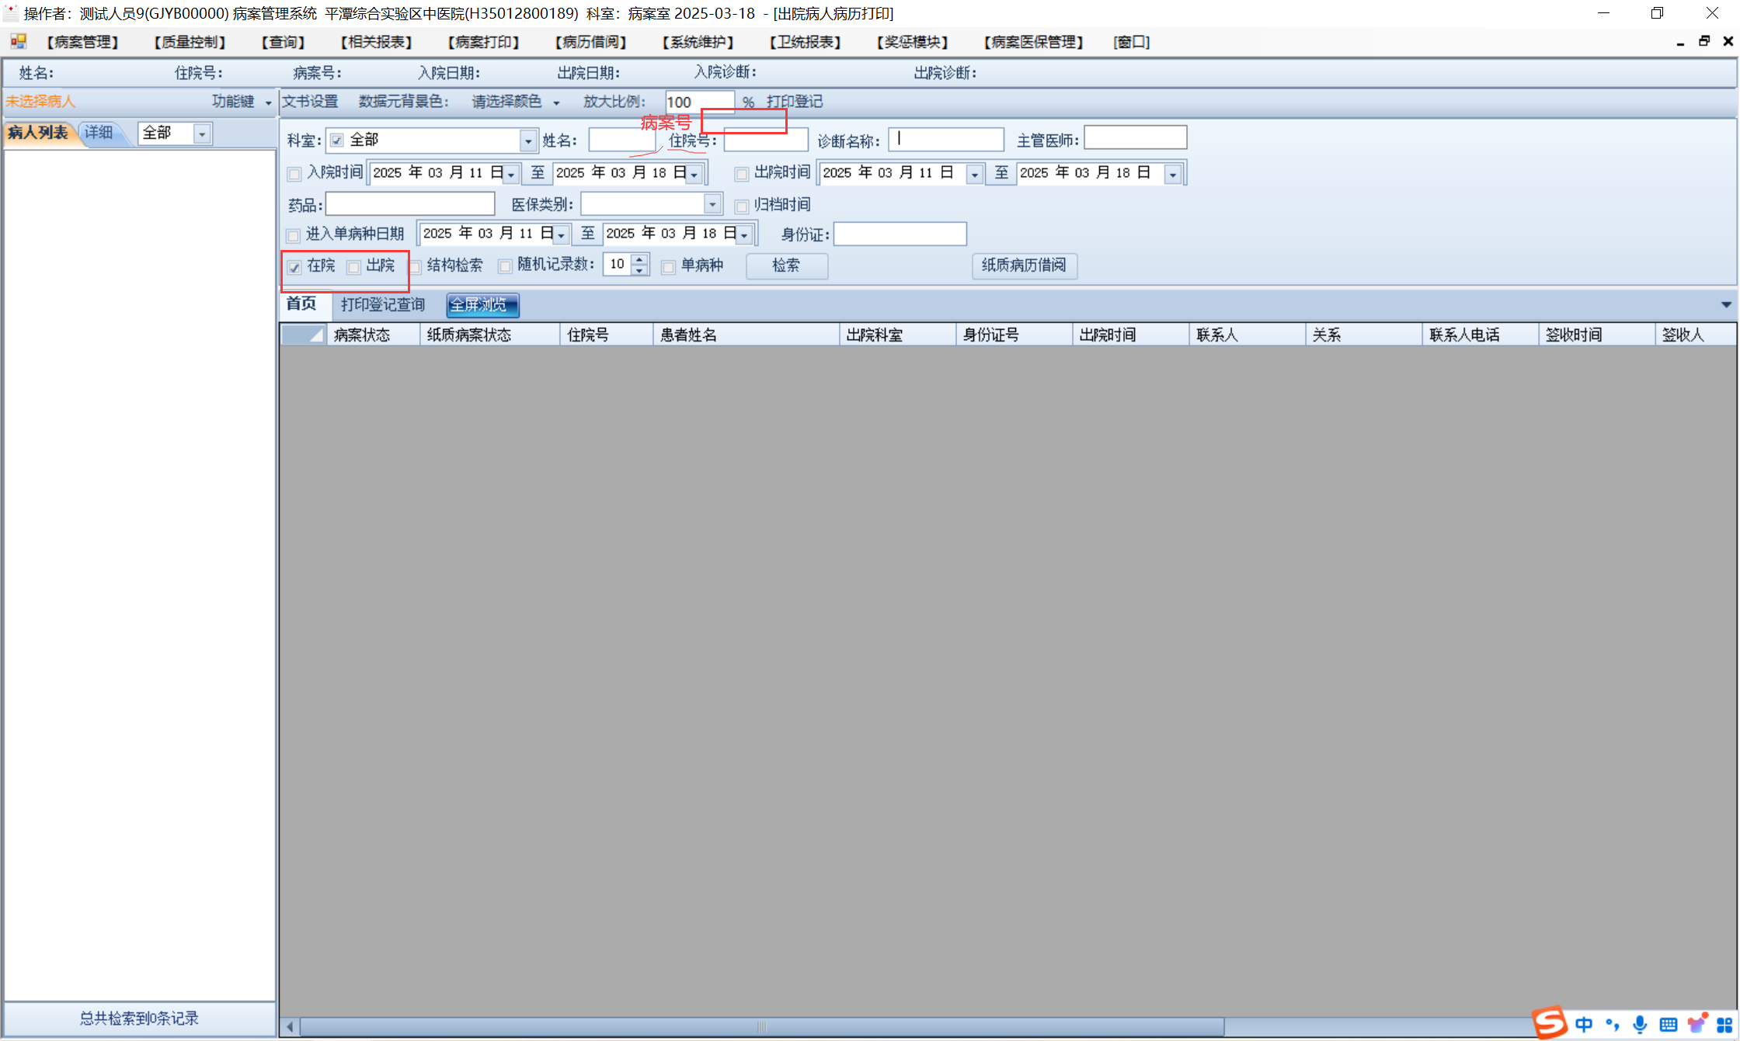Click the app icon left of 病案管理 menu
This screenshot has height=1041, width=1740.
pos(19,41)
